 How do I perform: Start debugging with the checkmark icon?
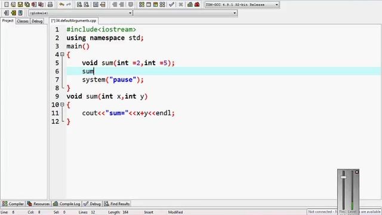[171, 4]
